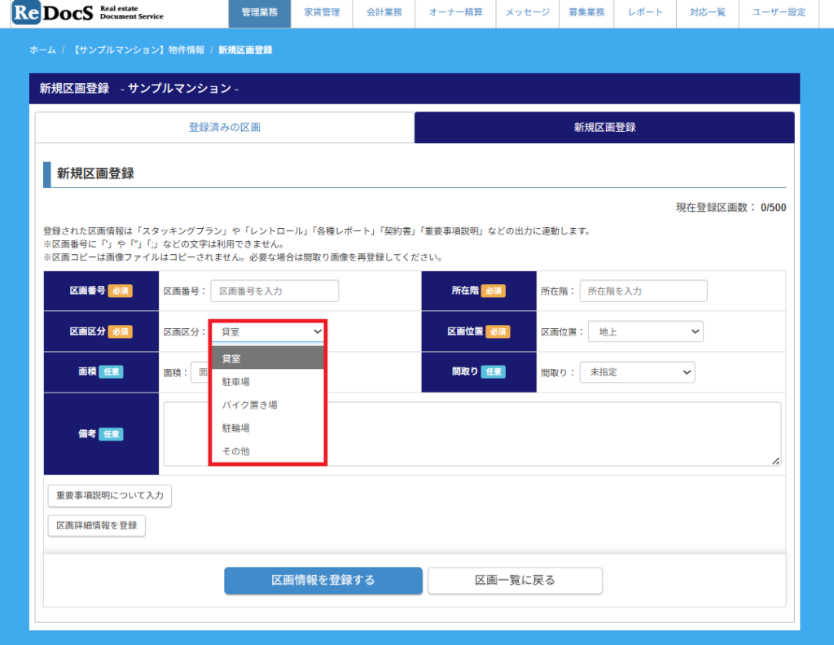Open the 家賃管理 menu

[x=322, y=13]
